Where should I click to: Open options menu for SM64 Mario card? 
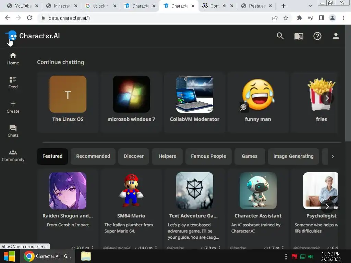point(156,247)
